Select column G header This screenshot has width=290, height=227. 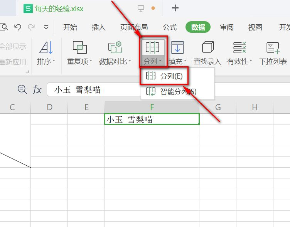(218, 108)
